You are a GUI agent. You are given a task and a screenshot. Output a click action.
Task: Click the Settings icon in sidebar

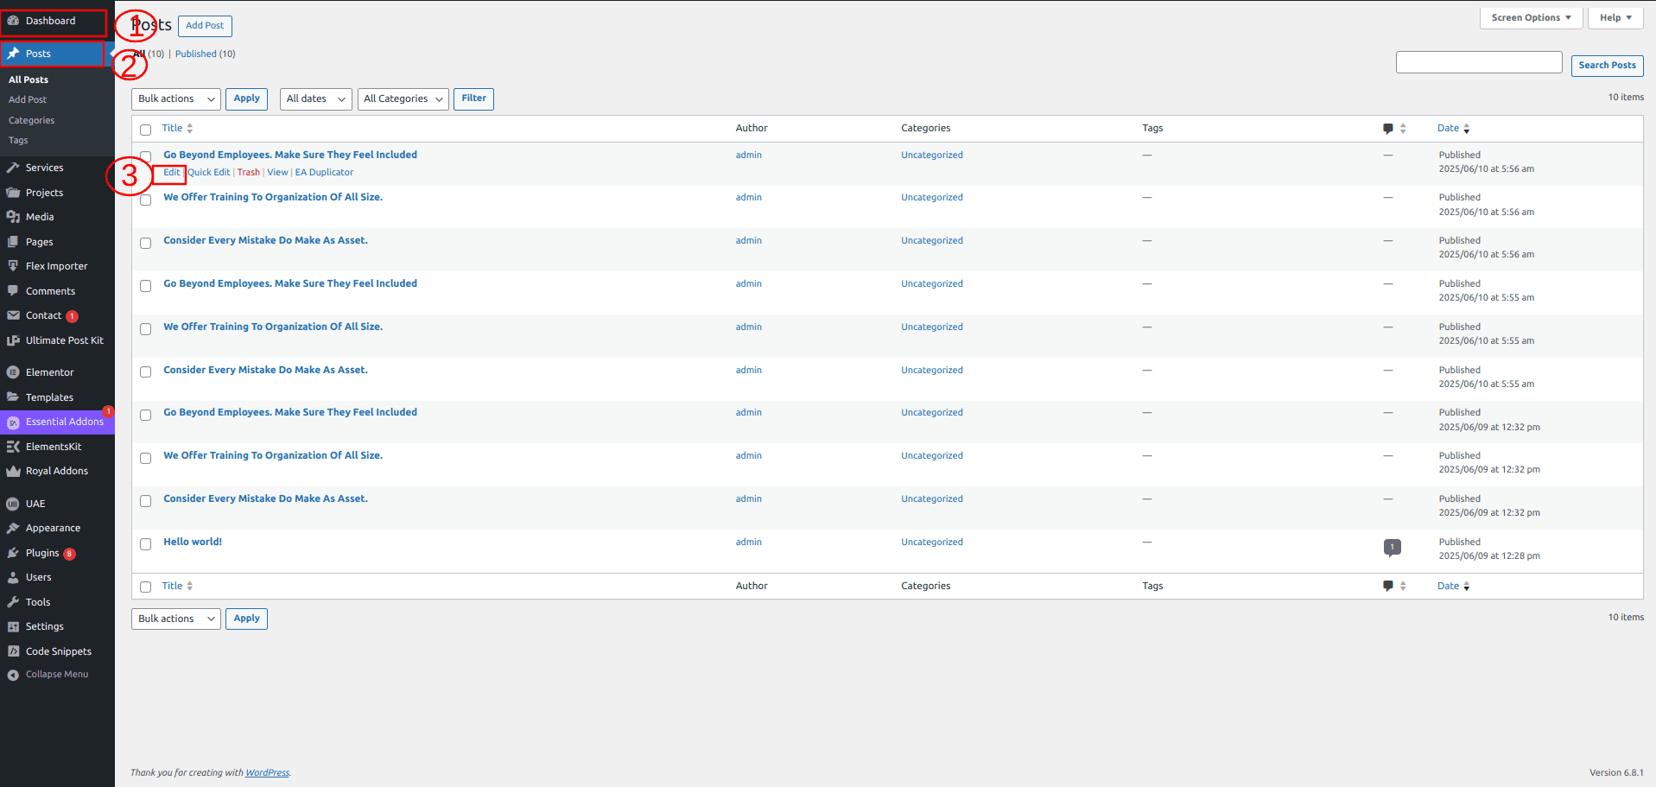13,626
